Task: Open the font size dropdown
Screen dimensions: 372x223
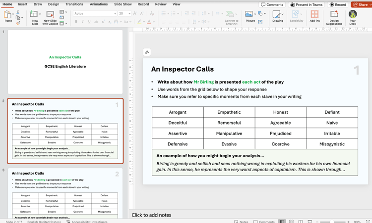Action: pos(128,14)
